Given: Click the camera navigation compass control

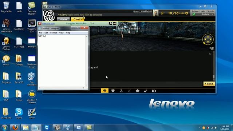Looking at the screenshot, I should pyautogui.click(x=208, y=39).
